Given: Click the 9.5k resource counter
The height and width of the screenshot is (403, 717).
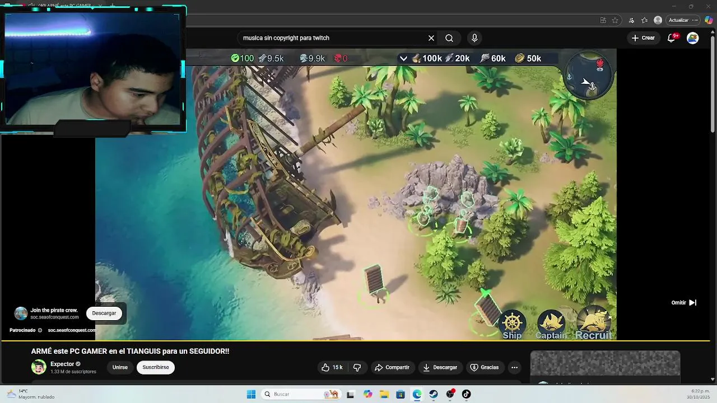Looking at the screenshot, I should pyautogui.click(x=271, y=58).
